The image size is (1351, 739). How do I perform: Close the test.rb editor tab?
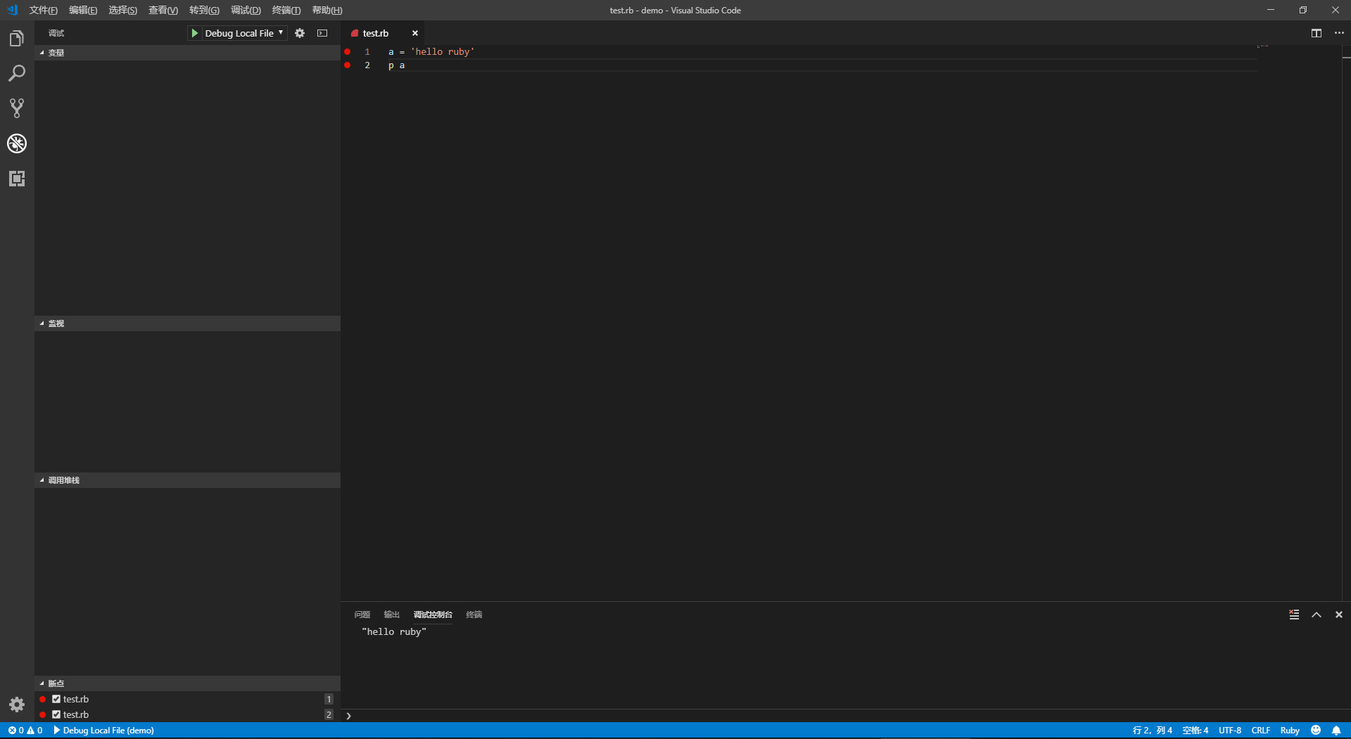coord(415,33)
